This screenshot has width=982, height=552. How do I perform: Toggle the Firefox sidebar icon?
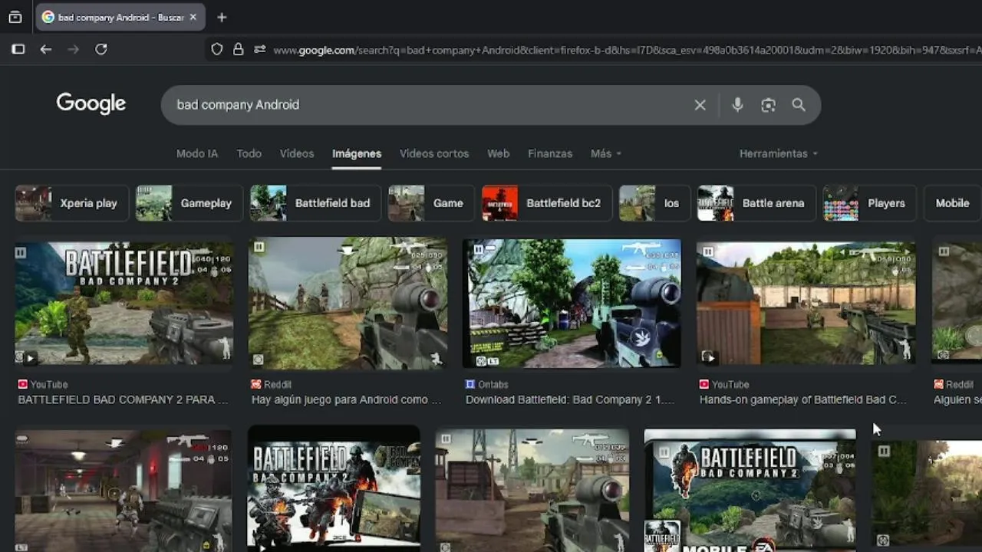18,49
